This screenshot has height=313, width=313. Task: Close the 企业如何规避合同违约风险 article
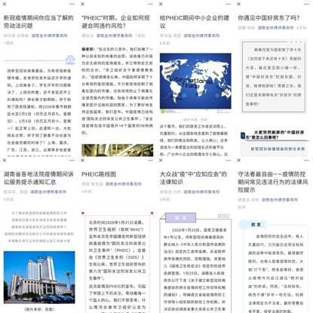coord(82,4)
